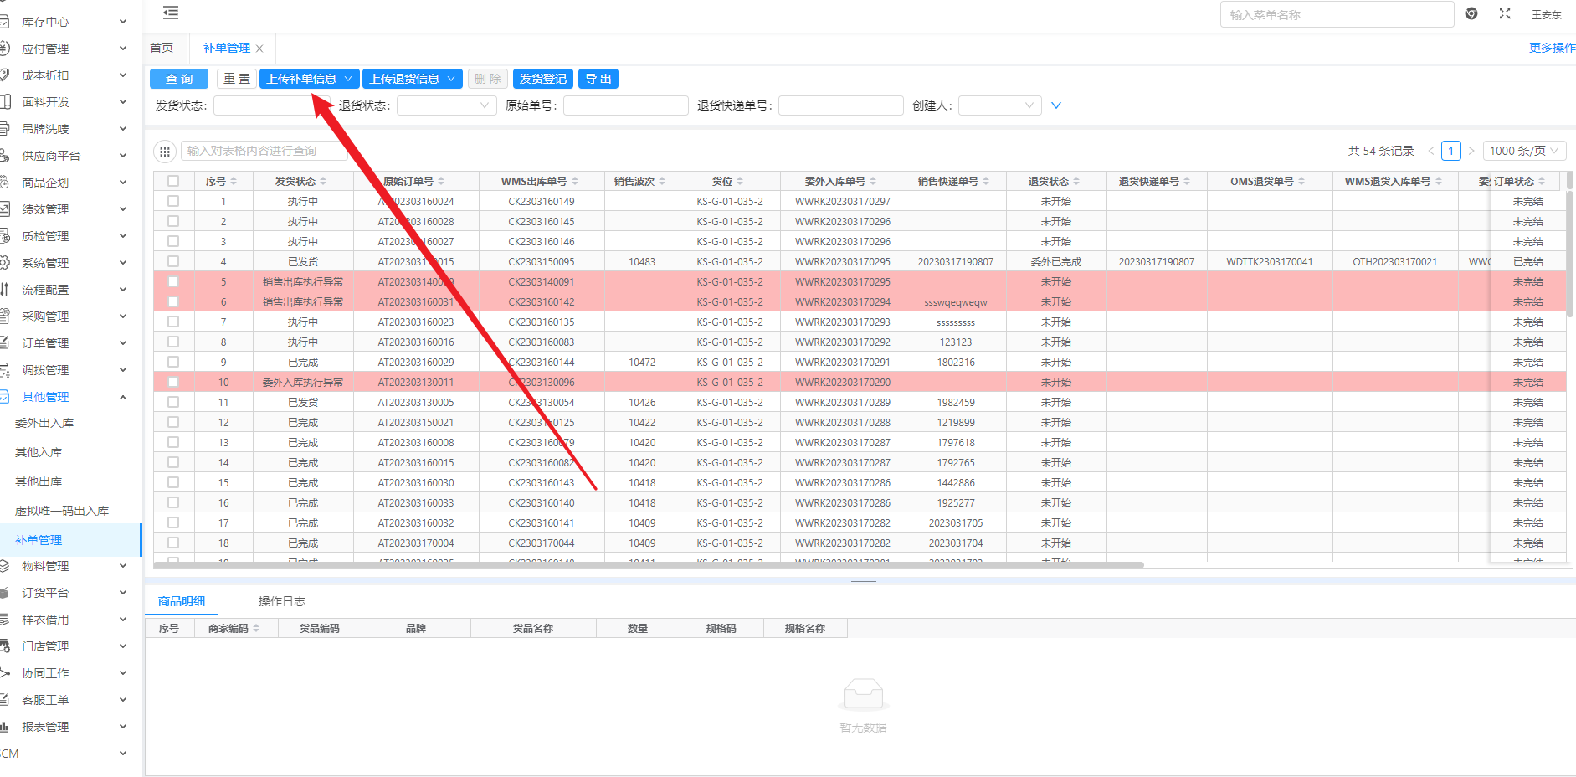Sort by 销售快递单号 column sort icon
Image resolution: width=1576 pixels, height=777 pixels.
[x=986, y=182]
